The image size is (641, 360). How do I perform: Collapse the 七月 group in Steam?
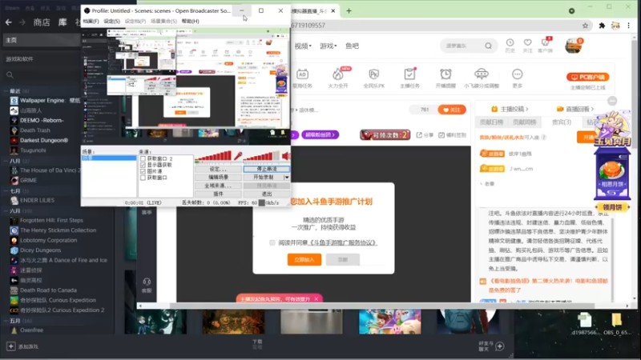pyautogui.click(x=6, y=191)
